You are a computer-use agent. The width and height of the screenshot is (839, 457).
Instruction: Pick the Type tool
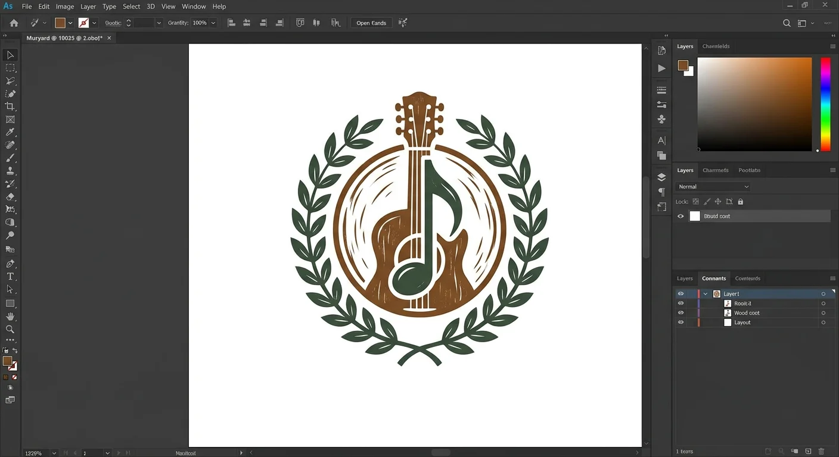pos(10,277)
